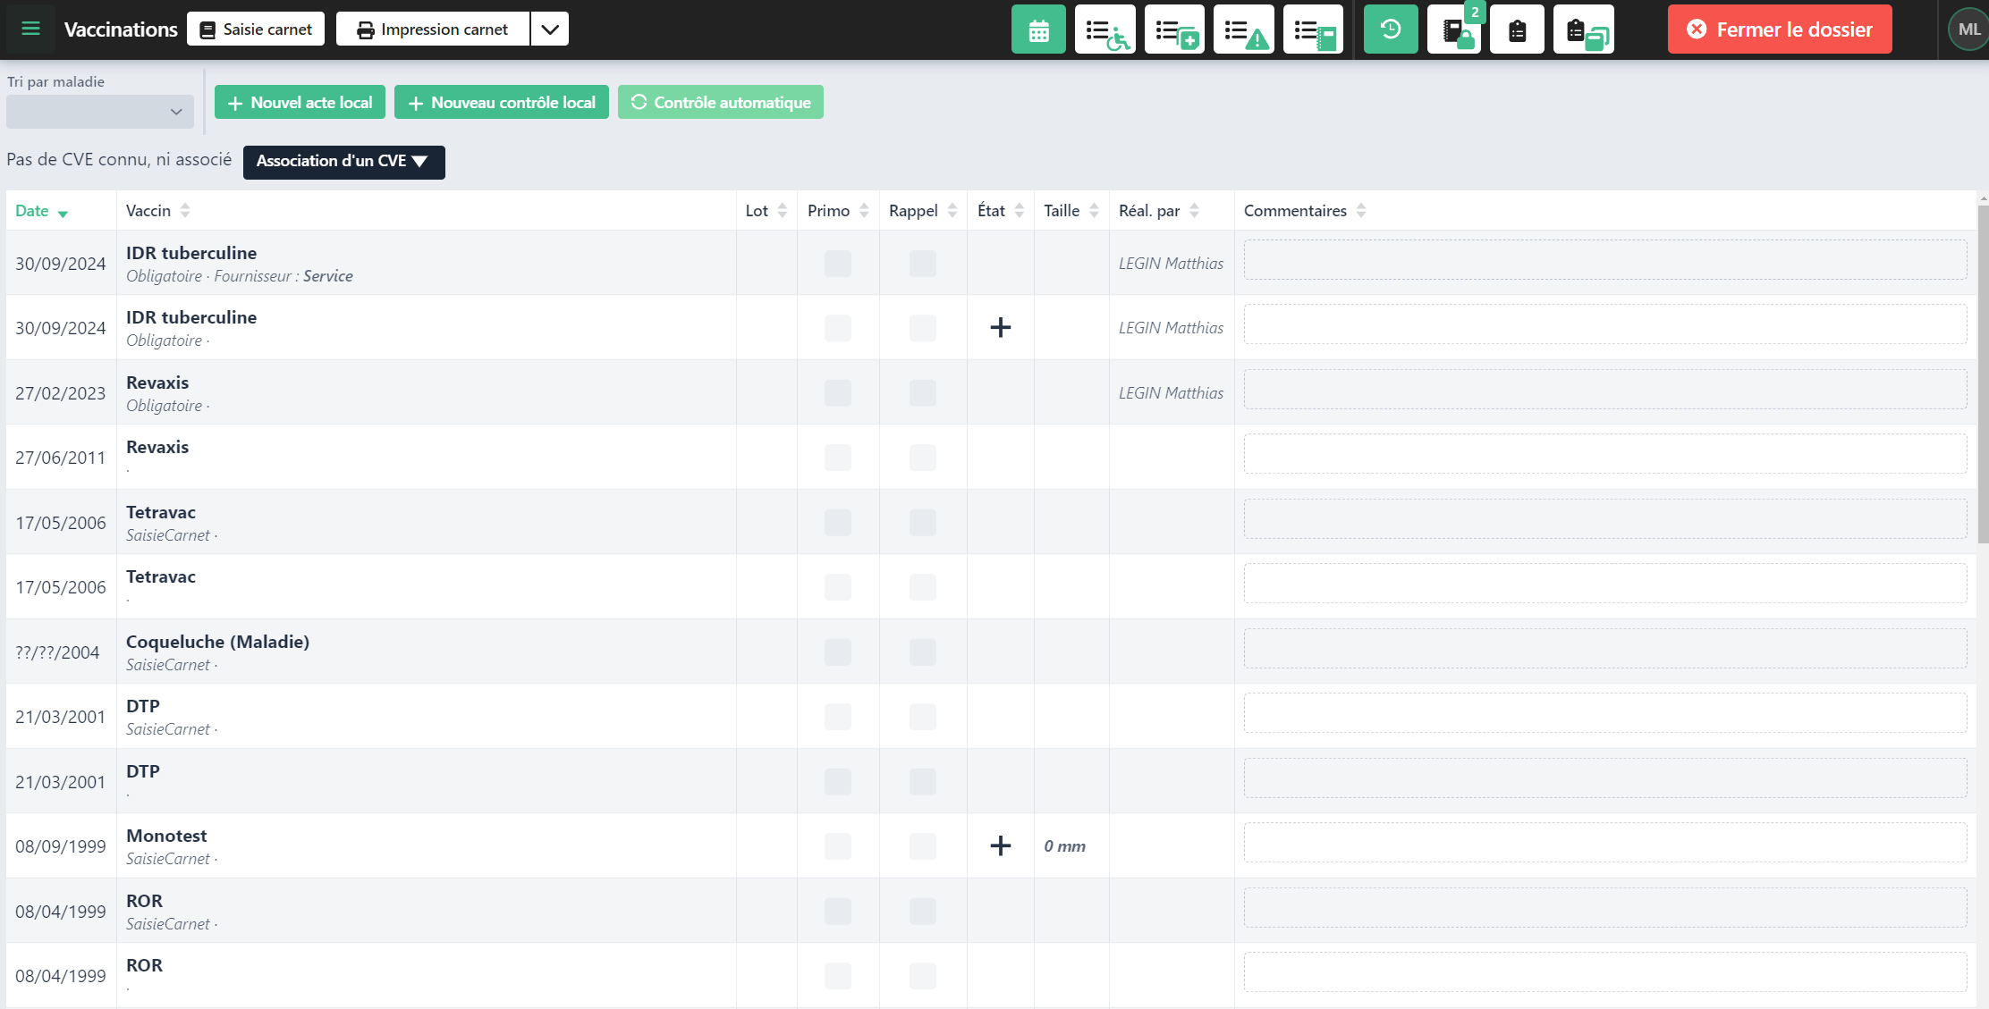1989x1009 pixels.
Task: Open the list with notebook icon
Action: pos(1313,30)
